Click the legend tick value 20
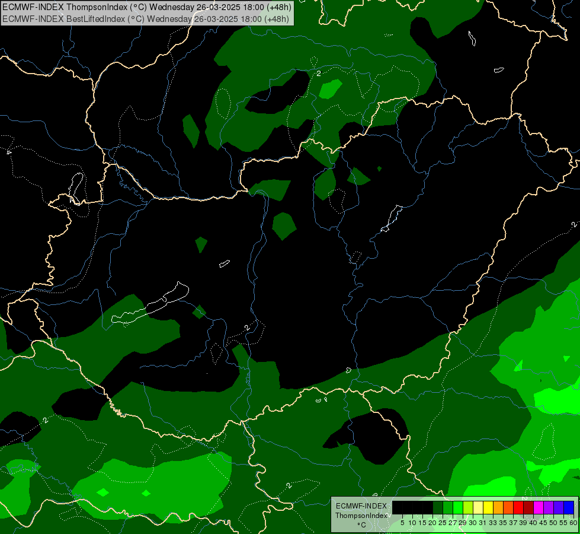The image size is (580, 534). point(432,523)
